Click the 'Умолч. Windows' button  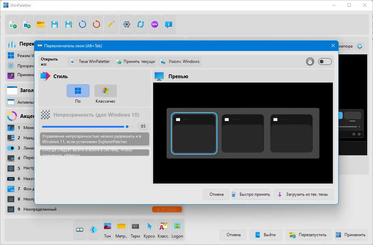180,62
